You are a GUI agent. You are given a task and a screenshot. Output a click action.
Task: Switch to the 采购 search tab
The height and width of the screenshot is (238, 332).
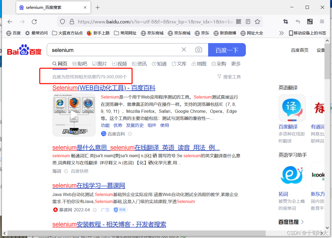219,64
